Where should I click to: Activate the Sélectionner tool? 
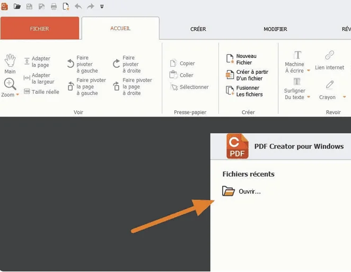[x=189, y=87]
